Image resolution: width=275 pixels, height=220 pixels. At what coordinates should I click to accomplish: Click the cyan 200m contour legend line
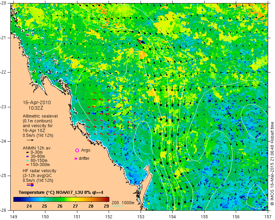point(118,206)
